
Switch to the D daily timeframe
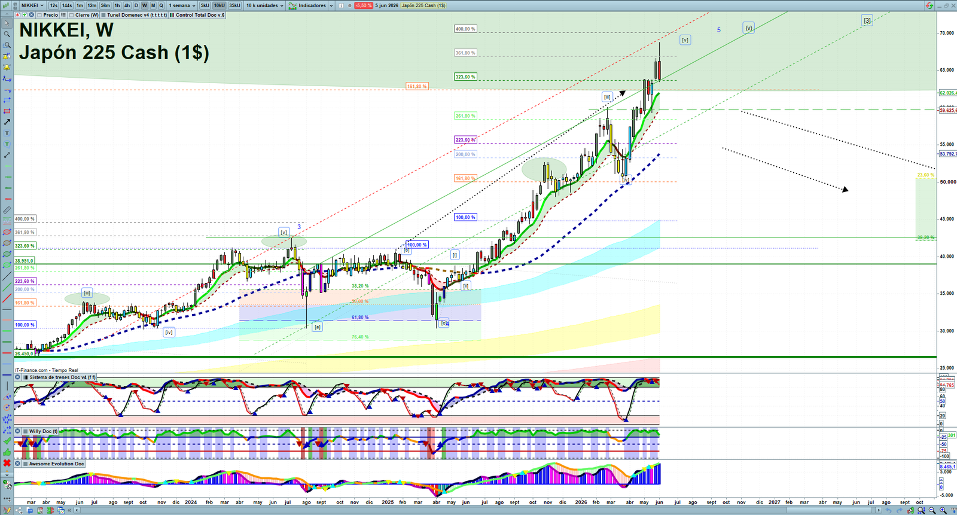click(136, 5)
